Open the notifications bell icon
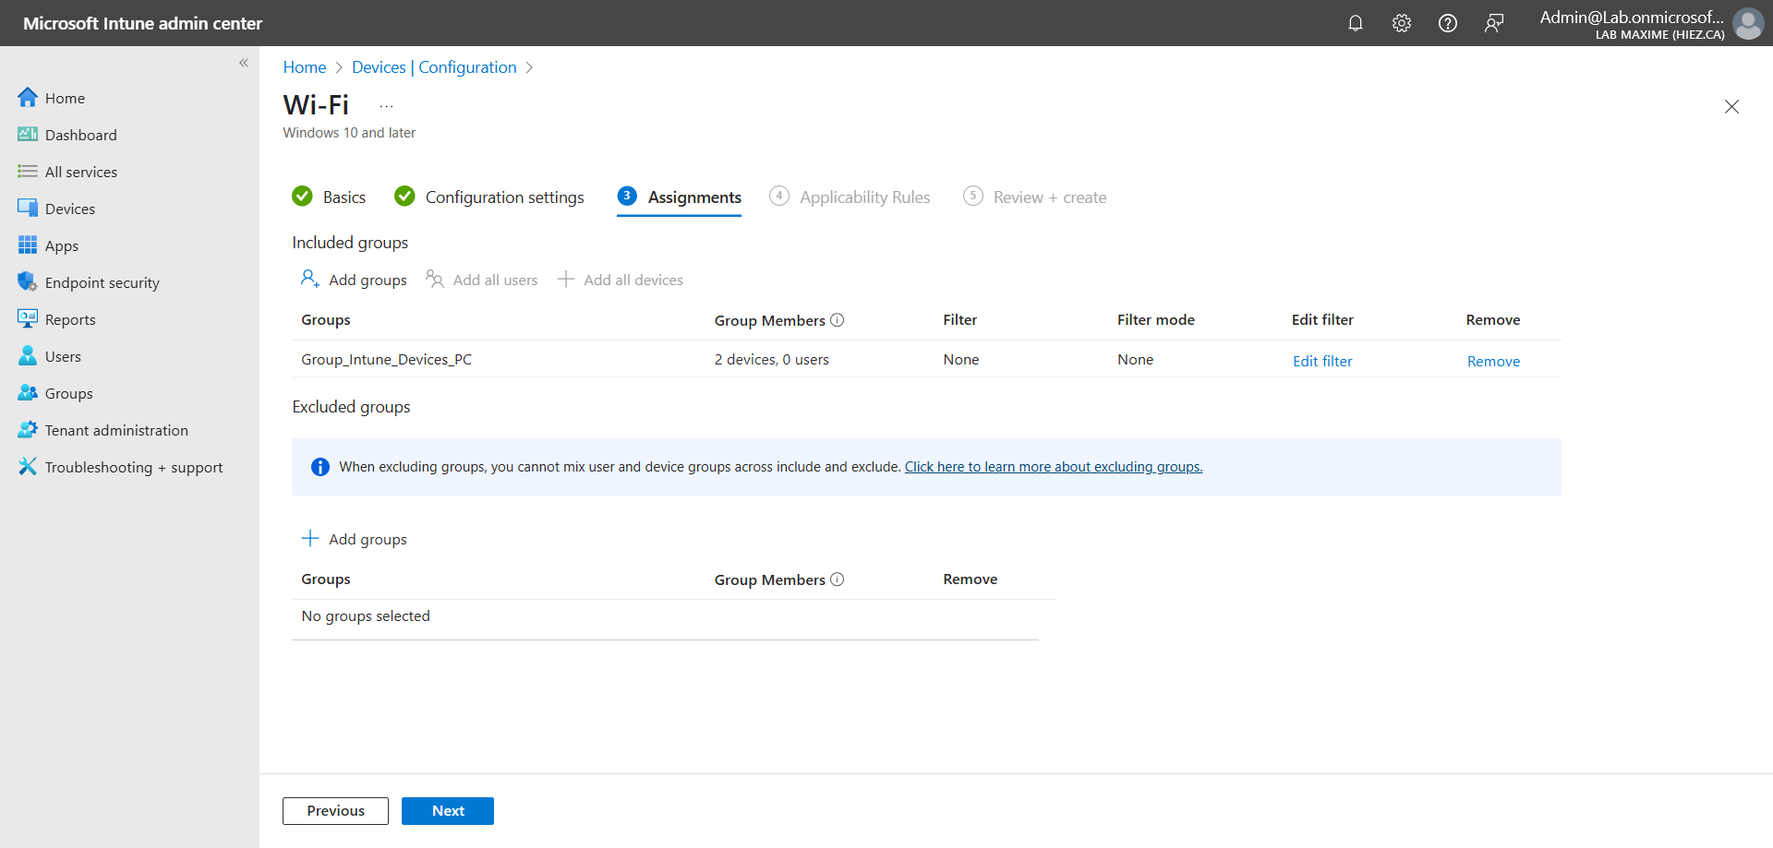The width and height of the screenshot is (1773, 848). 1355,23
